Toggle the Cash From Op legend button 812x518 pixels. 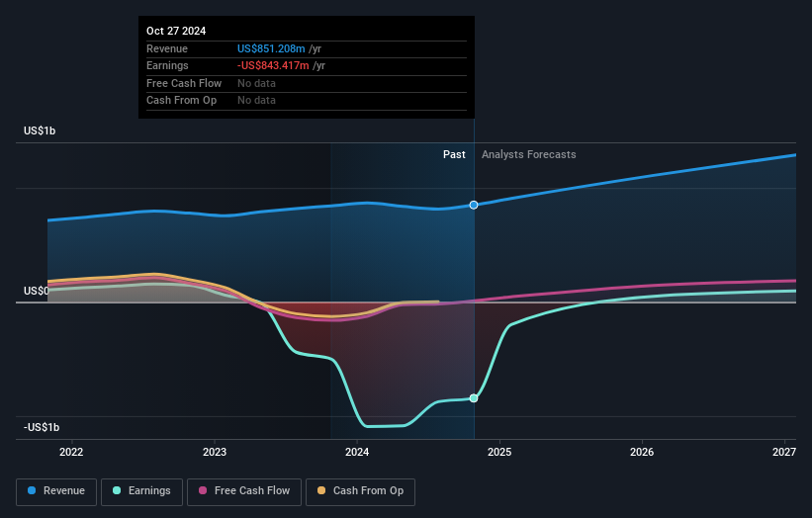tap(360, 491)
